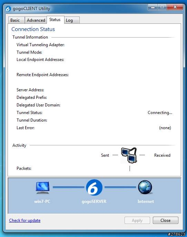This screenshot has width=187, height=237.
Task: Click the 'Tunnel Mode:' label
Action: (29, 52)
